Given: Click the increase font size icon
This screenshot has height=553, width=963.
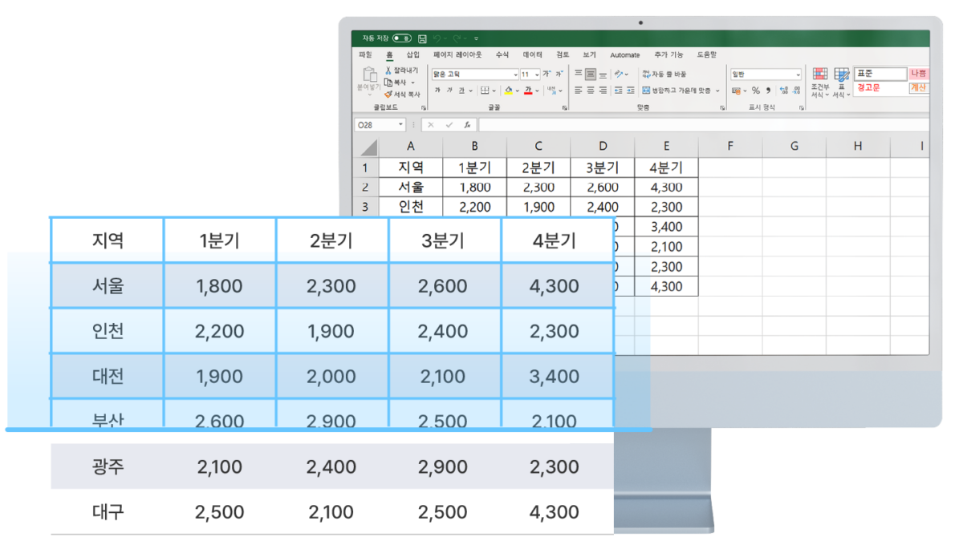Looking at the screenshot, I should (x=547, y=74).
